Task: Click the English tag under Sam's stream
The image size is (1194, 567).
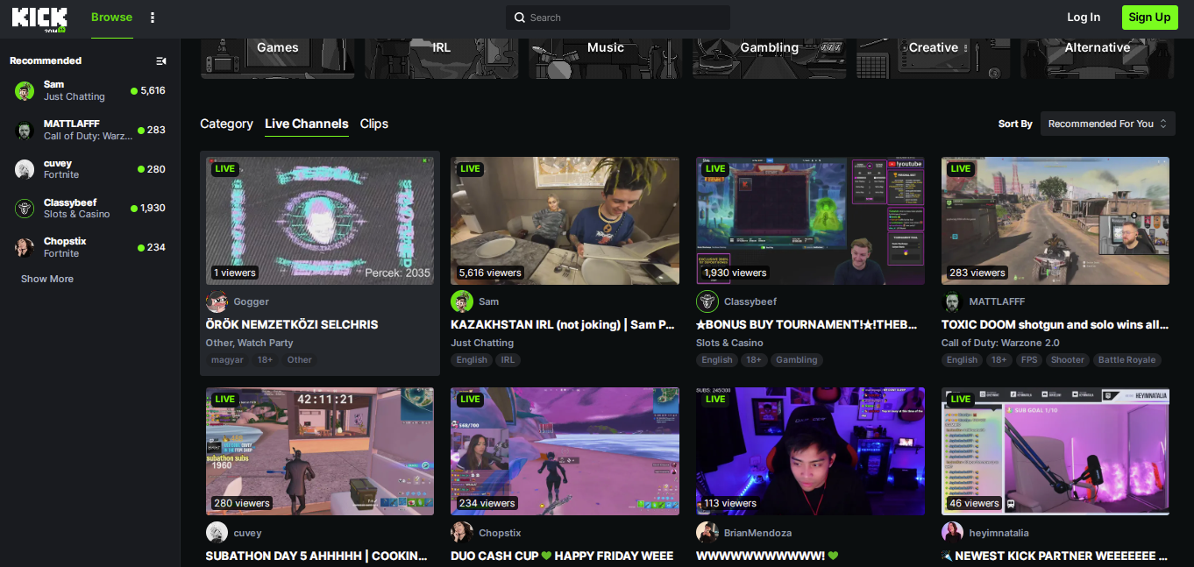Action: [472, 360]
